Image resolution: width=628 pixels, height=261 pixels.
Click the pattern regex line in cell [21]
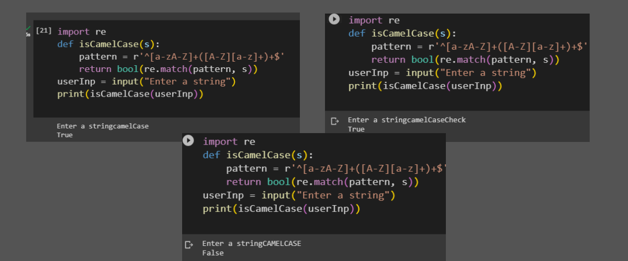pyautogui.click(x=182, y=56)
